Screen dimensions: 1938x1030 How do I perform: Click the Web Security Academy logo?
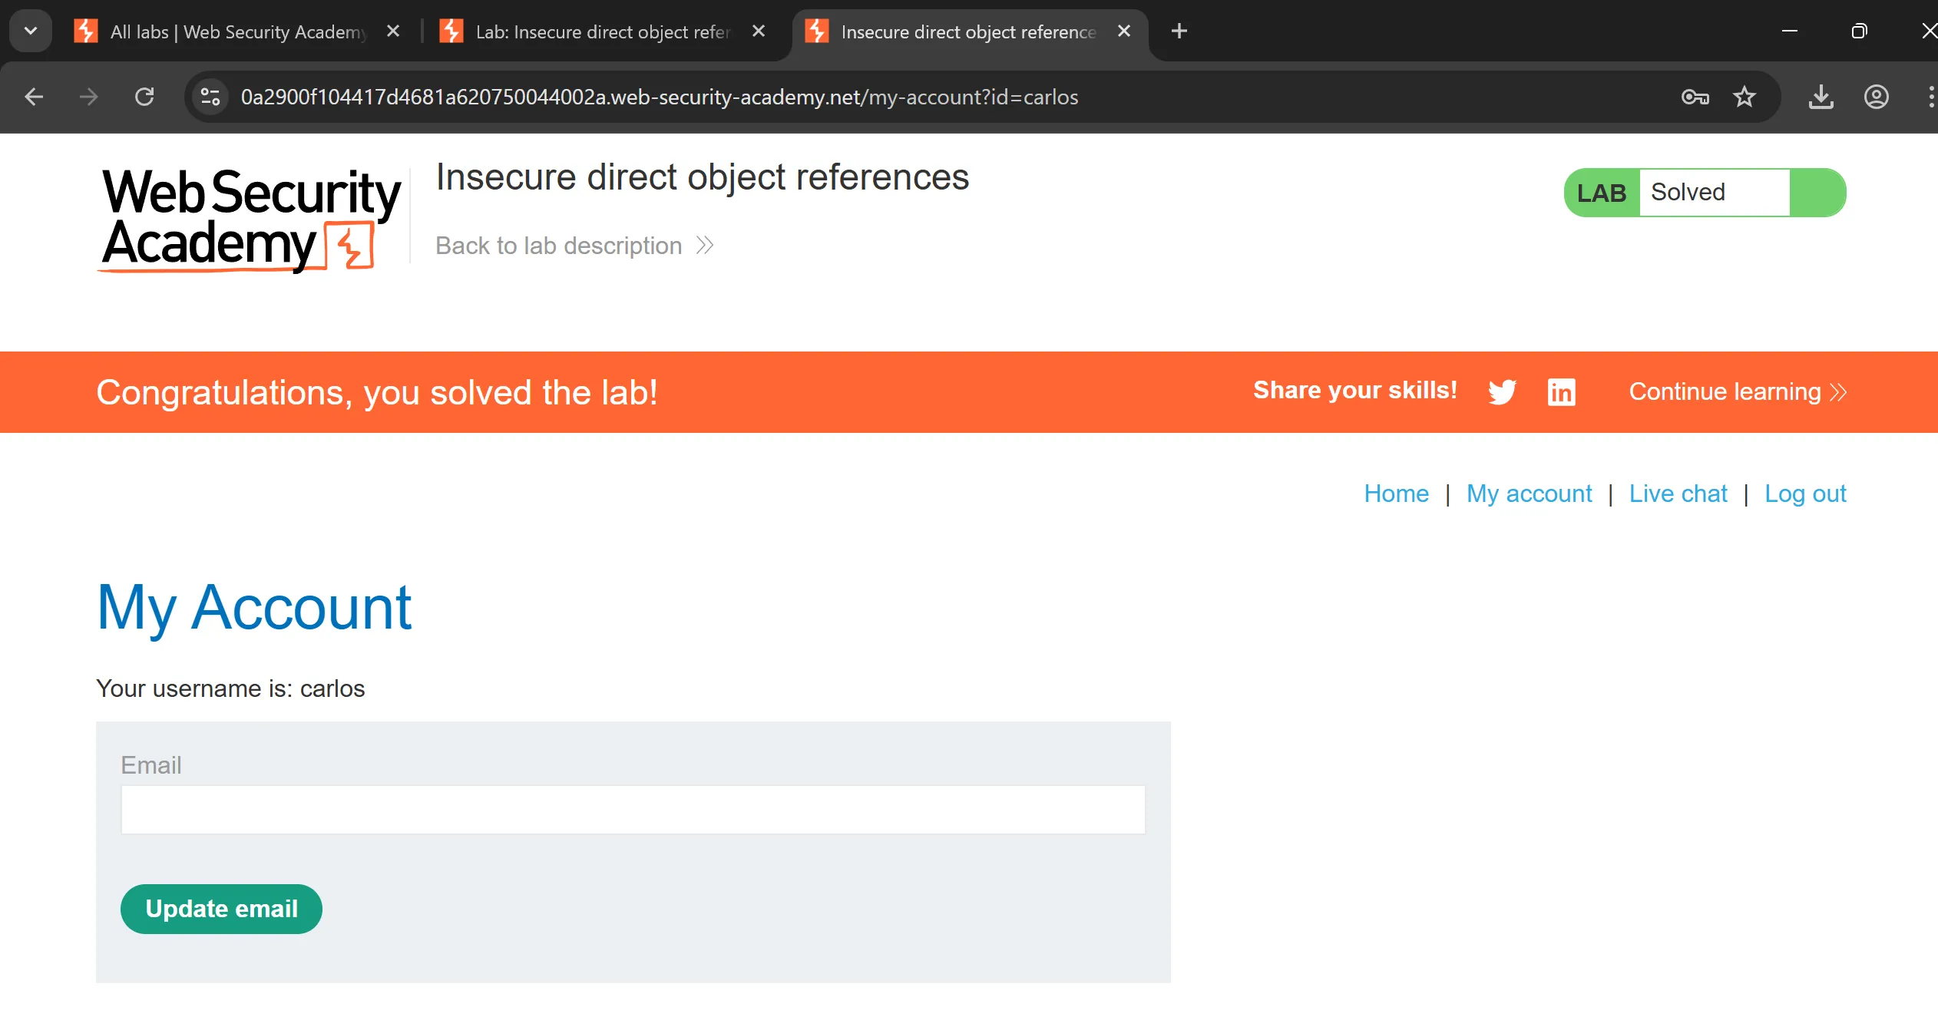pos(250,219)
